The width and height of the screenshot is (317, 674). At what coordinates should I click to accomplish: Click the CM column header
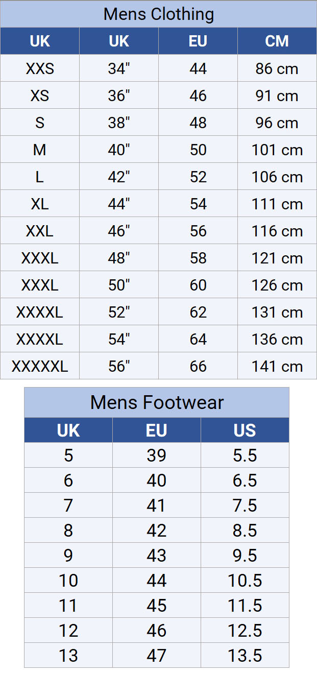pos(277,41)
